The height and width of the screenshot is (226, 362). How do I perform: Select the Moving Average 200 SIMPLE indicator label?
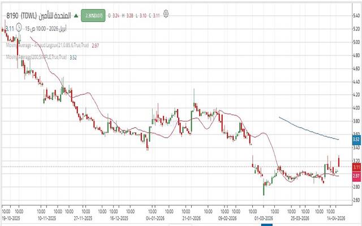click(36, 57)
